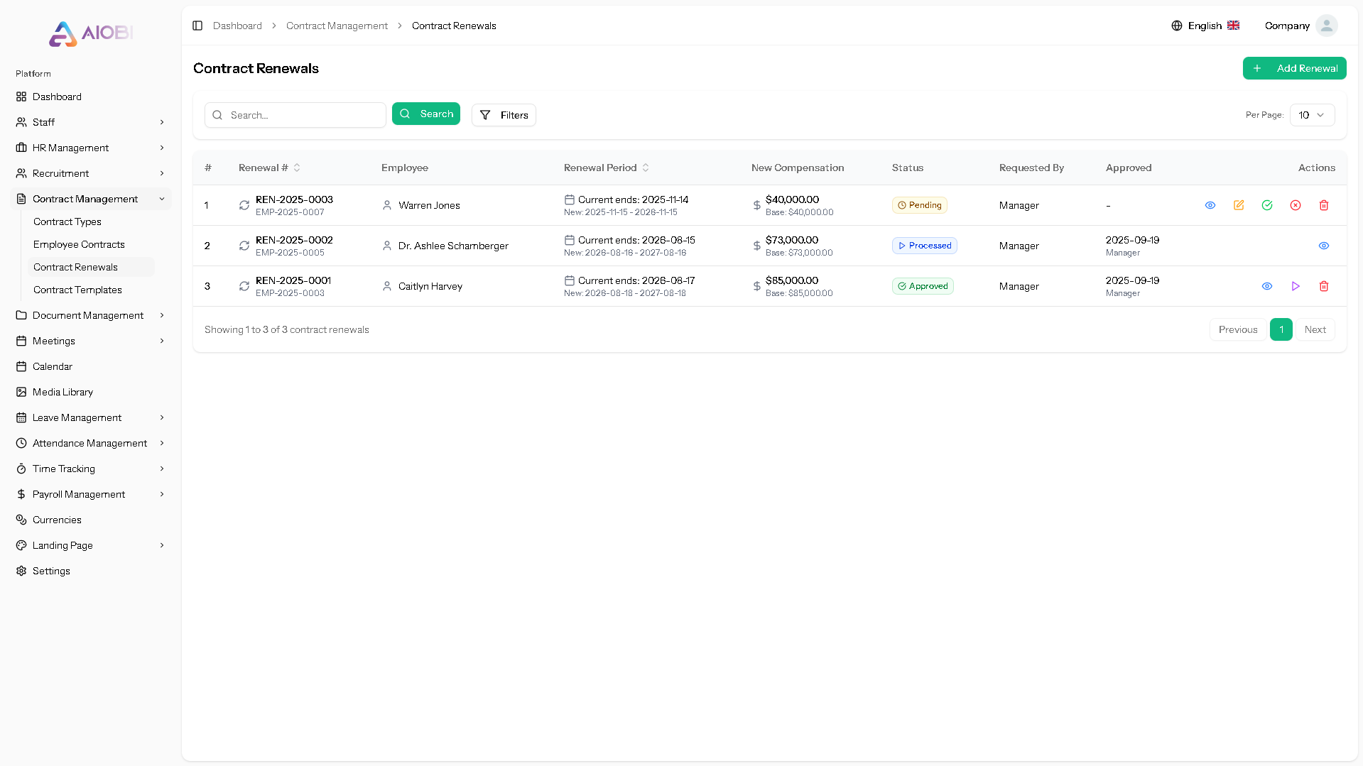Click the globe language icon
Viewport: 1363px width, 766px height.
tap(1176, 25)
